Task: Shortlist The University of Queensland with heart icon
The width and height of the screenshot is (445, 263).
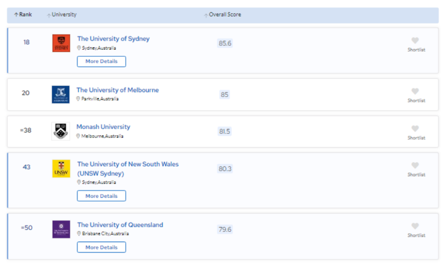Action: 415,226
